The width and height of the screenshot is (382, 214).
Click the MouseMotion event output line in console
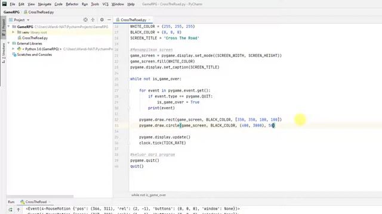click(x=133, y=209)
